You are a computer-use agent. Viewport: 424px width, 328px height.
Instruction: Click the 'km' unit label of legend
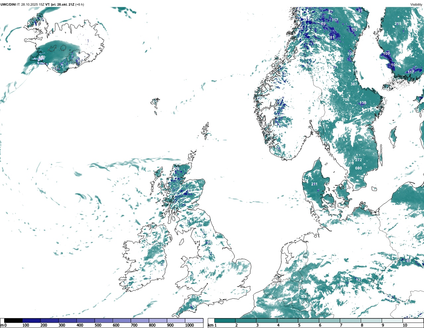pyautogui.click(x=210, y=325)
